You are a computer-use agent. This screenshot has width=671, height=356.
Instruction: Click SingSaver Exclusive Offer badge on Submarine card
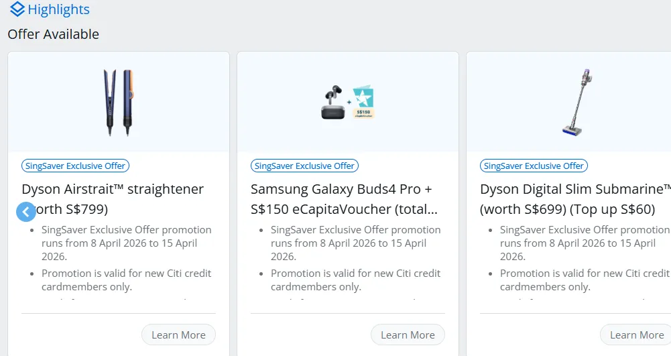534,166
